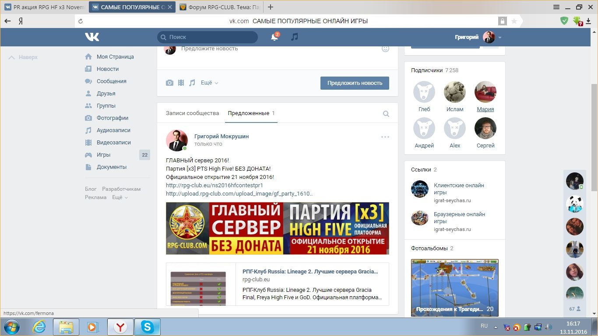
Task: Open Yandex browser taskbar icon
Action: (x=120, y=327)
